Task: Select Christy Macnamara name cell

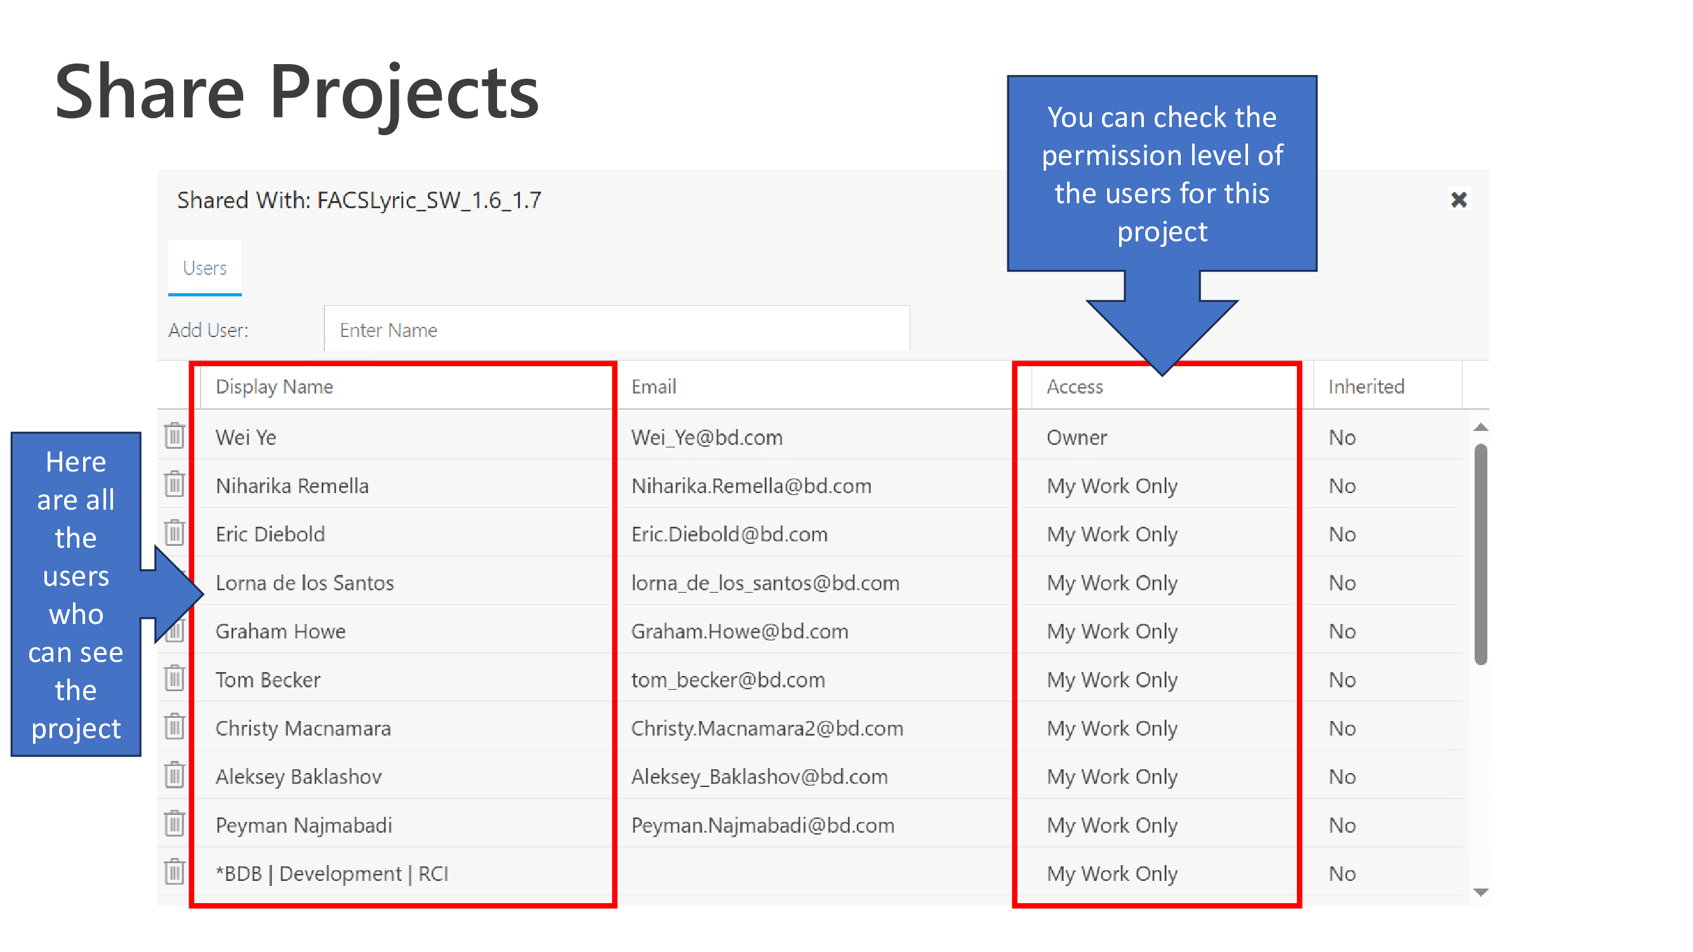Action: click(x=303, y=729)
